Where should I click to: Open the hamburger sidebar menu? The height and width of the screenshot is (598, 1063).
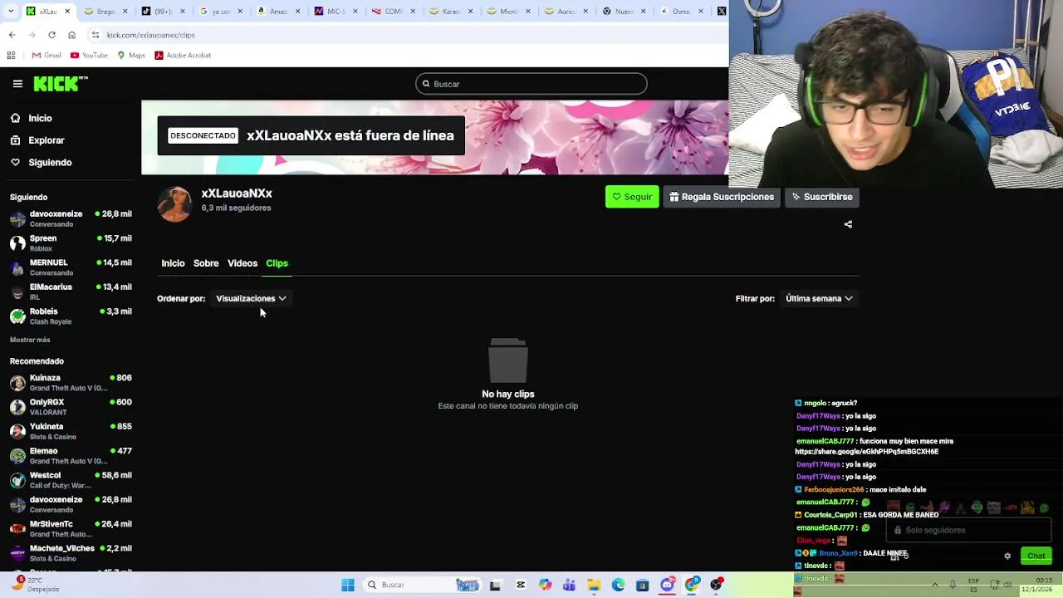pos(17,84)
